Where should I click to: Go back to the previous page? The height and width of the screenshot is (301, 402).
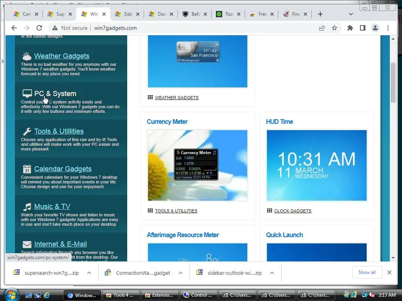click(x=14, y=28)
